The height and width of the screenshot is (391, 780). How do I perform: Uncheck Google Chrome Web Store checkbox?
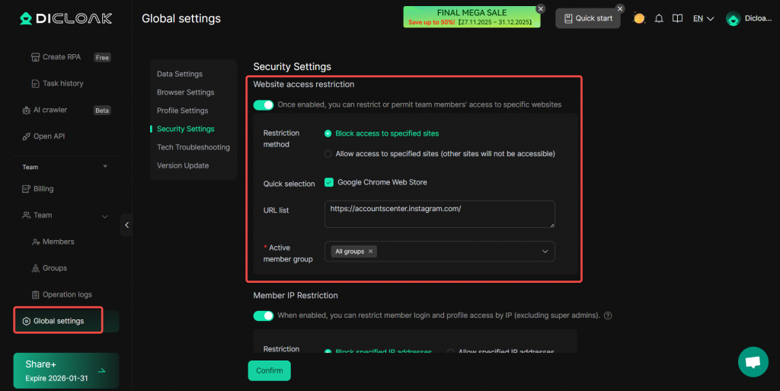[x=329, y=182]
